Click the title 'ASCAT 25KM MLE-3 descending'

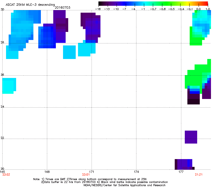click(30, 5)
